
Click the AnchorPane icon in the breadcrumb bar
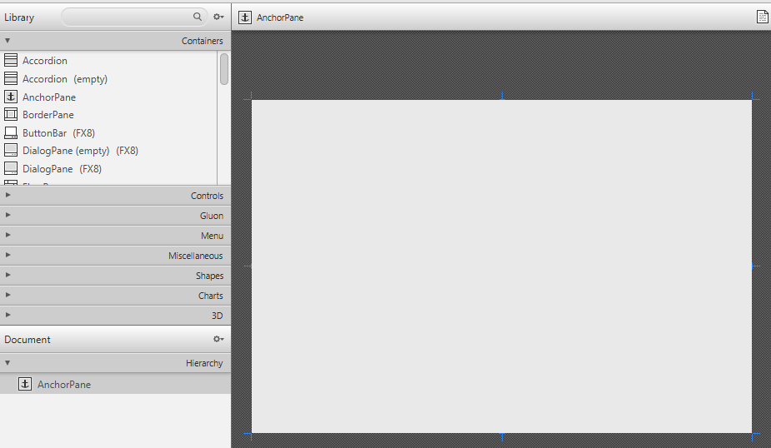245,17
